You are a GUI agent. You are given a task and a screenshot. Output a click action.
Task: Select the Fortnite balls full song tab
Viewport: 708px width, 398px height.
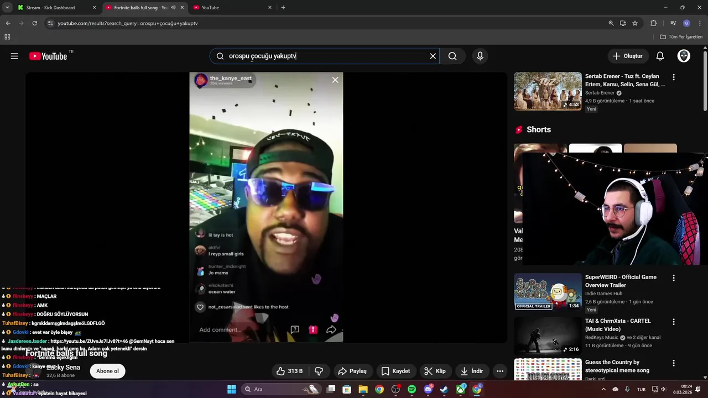tap(140, 8)
